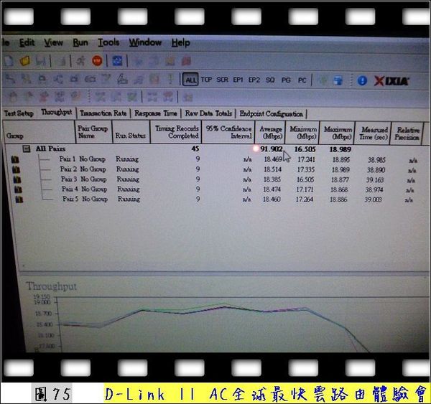431x404 pixels.
Task: Click the All Pairs maximum value 18.989
Action: tap(340, 150)
